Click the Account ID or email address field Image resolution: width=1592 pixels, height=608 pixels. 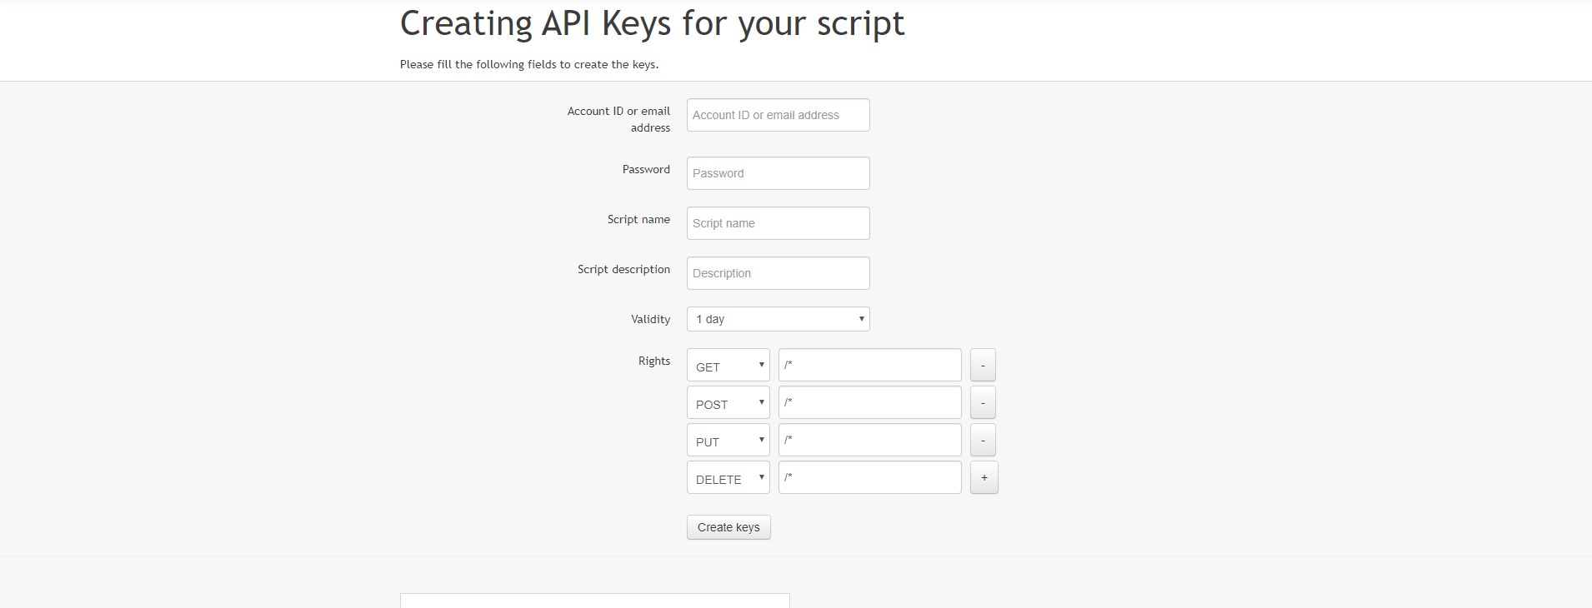tap(778, 115)
